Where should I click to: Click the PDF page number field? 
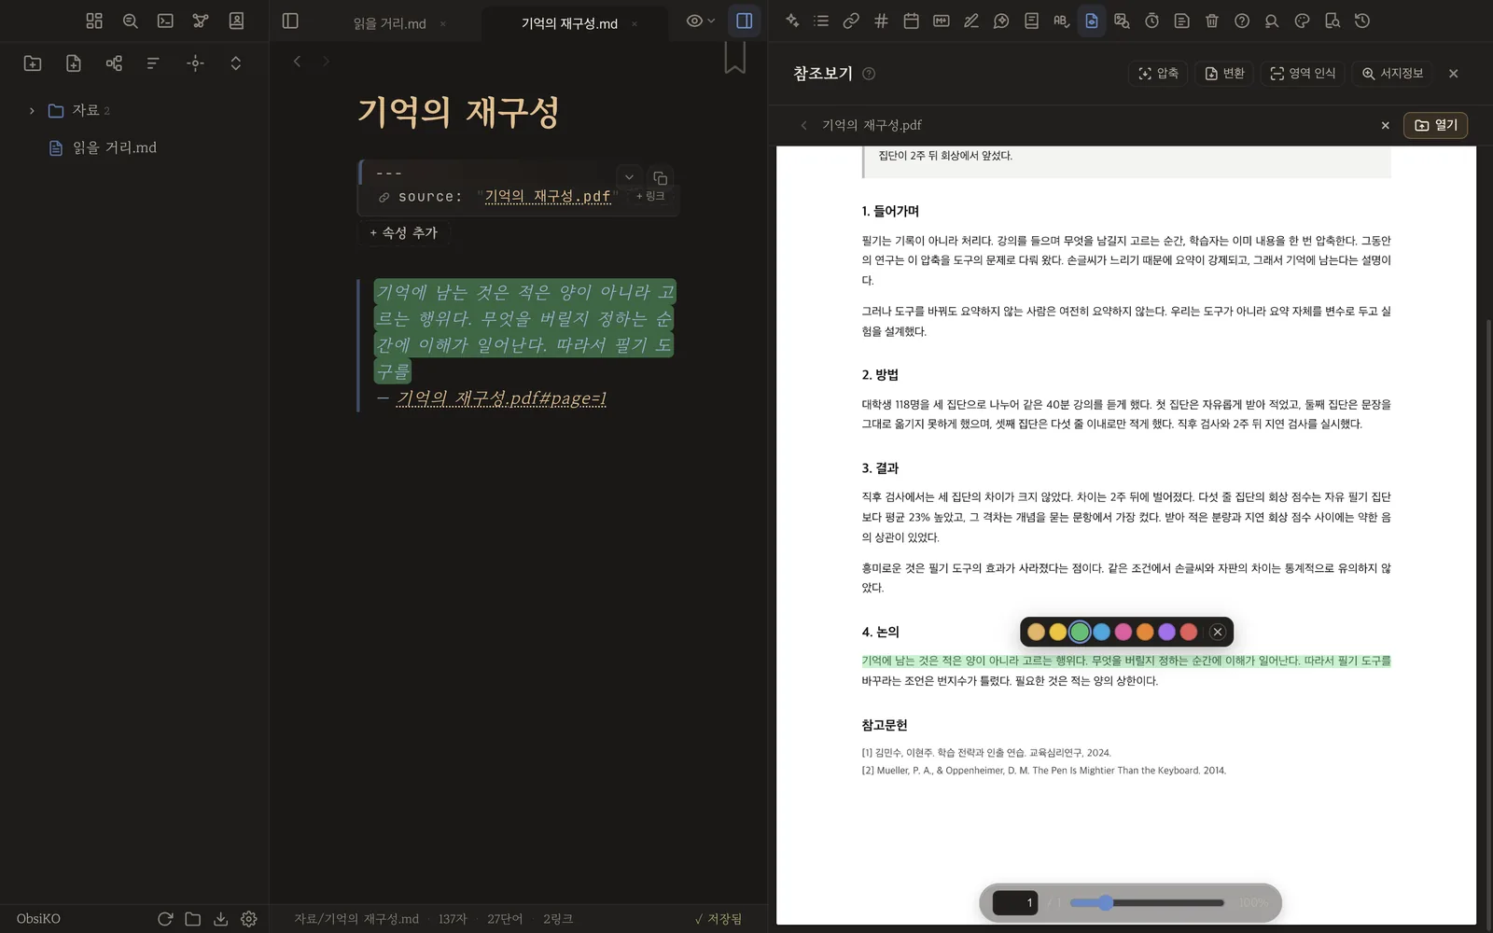point(1015,902)
